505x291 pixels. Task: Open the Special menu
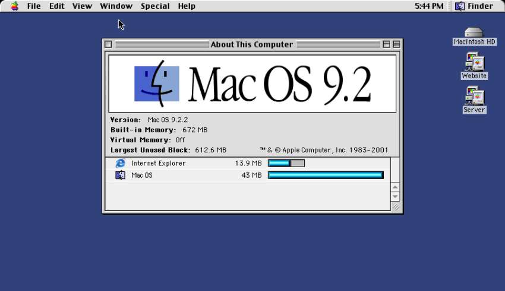(155, 6)
